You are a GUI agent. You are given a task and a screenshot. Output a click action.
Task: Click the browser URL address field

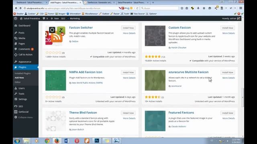tap(71, 8)
